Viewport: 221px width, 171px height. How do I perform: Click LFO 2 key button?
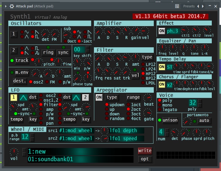[86, 119]
